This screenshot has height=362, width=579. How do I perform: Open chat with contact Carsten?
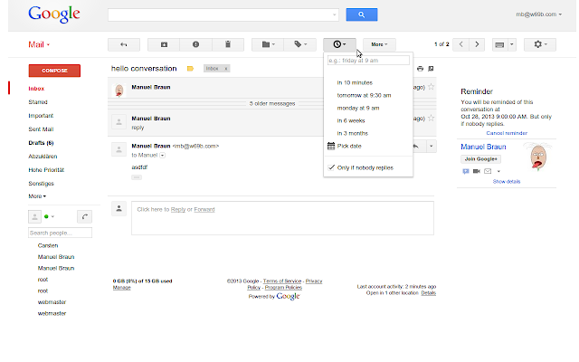tap(48, 245)
